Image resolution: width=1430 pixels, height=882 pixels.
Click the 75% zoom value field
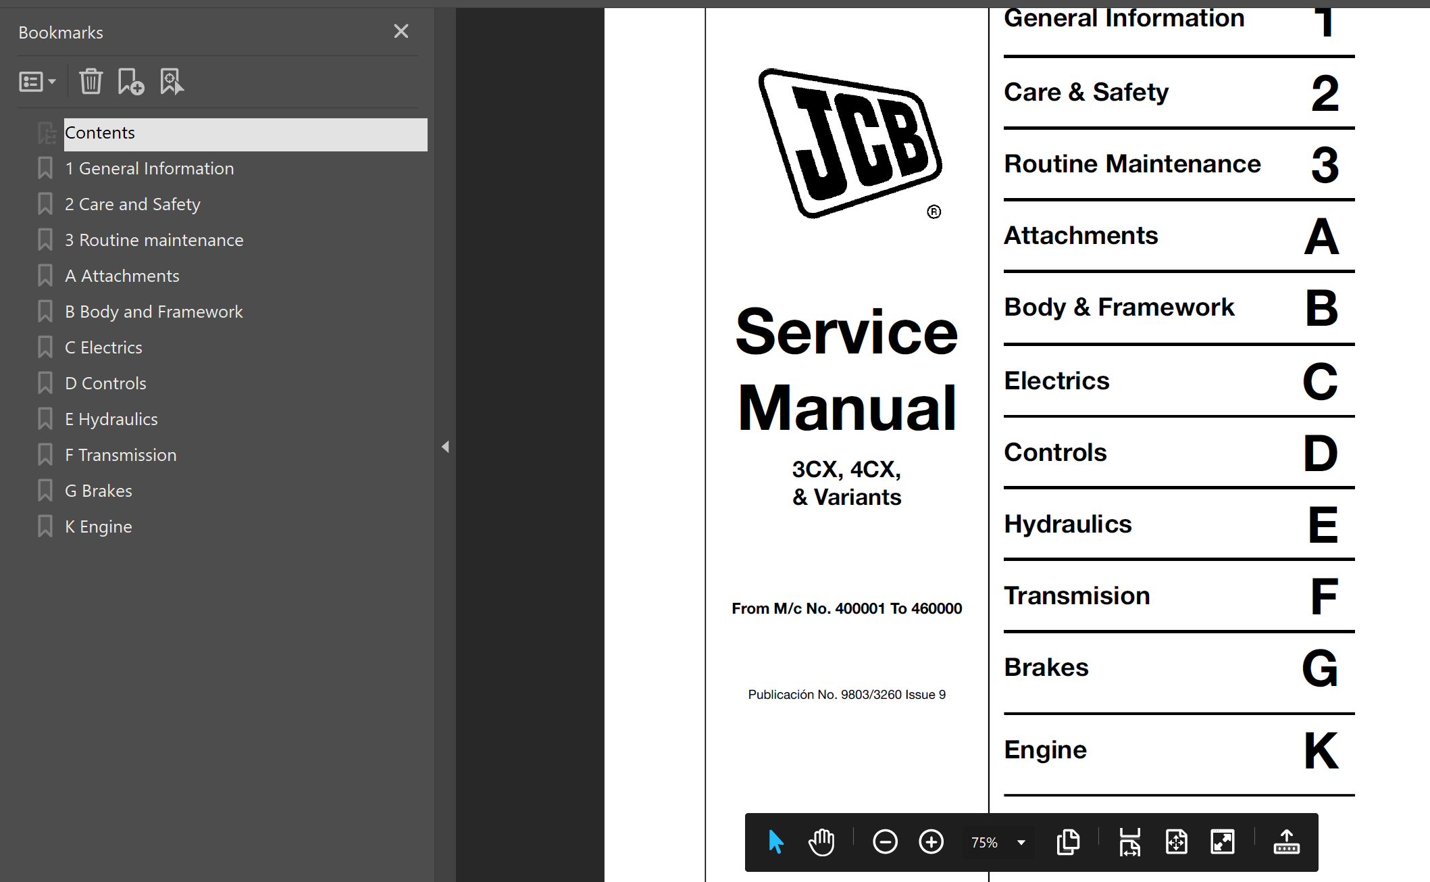984,843
